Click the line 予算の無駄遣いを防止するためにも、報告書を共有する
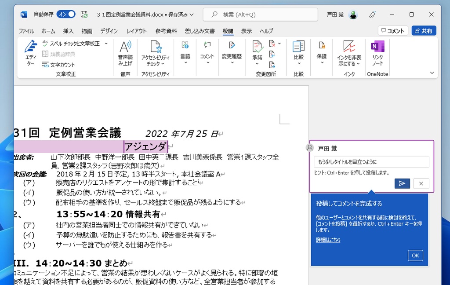Viewport: 450px width, 285px height. click(134, 235)
